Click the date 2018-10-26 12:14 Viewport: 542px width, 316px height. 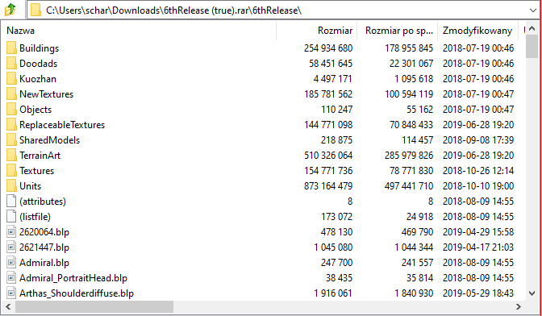coord(478,171)
